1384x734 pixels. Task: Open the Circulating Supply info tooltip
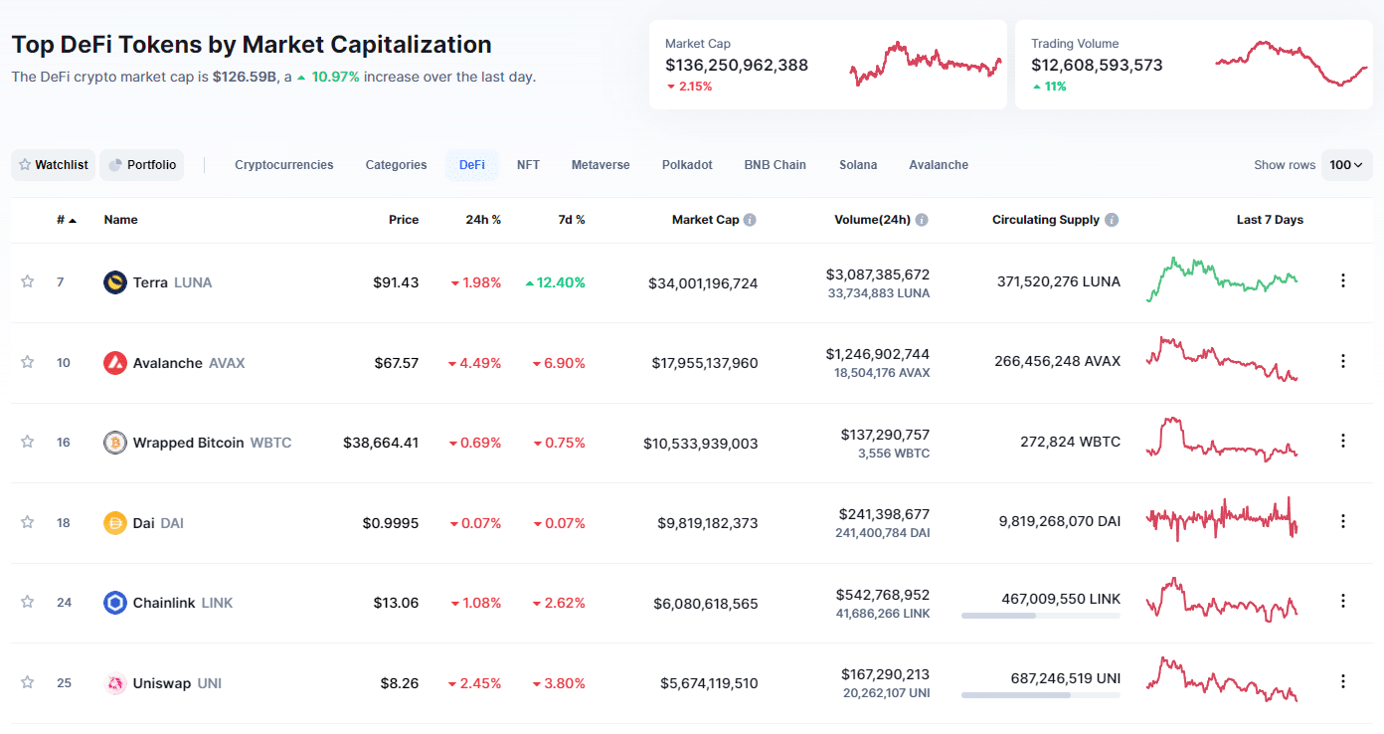coord(1112,219)
